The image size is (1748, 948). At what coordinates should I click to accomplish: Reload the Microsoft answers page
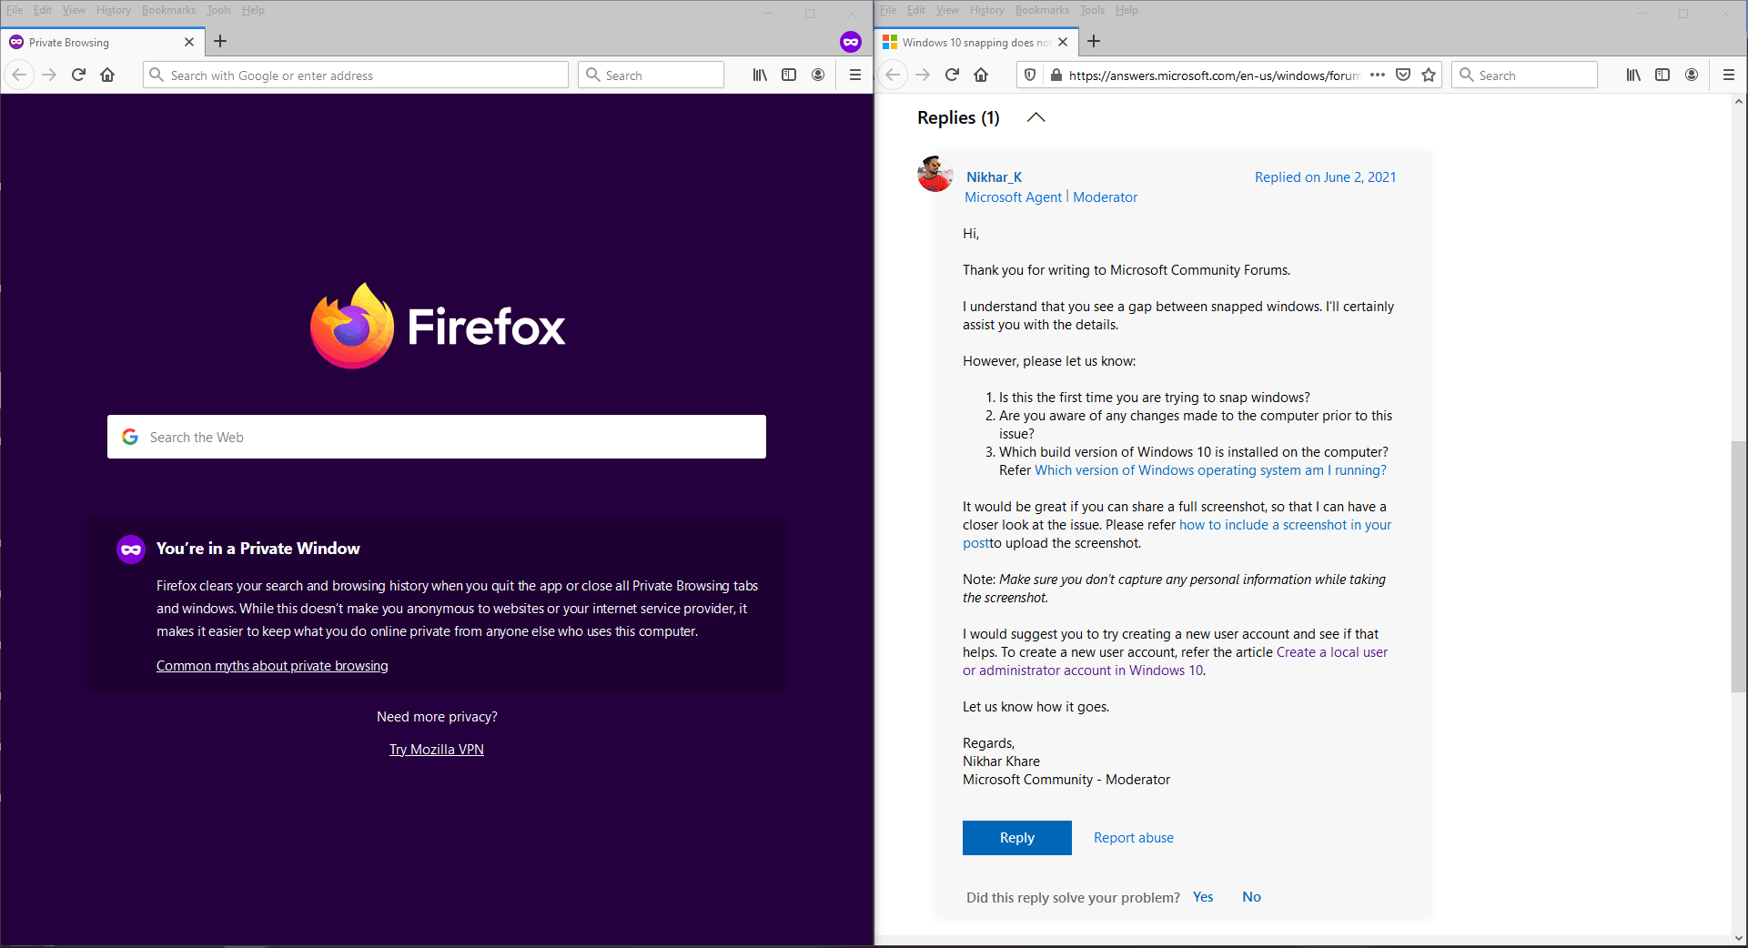pyautogui.click(x=952, y=76)
